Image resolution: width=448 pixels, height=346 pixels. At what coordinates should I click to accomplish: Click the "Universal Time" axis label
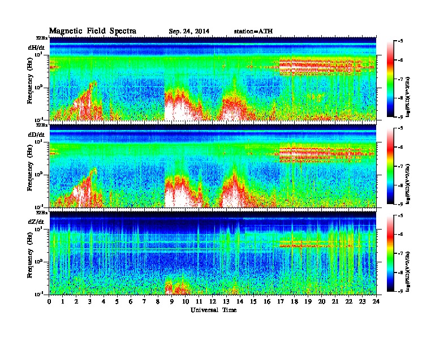213,310
